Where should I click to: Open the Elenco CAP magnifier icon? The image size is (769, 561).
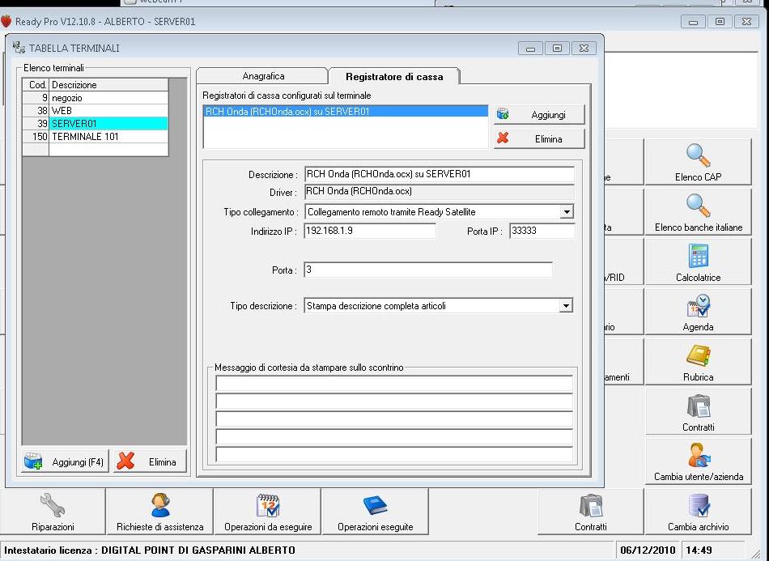pyautogui.click(x=698, y=155)
